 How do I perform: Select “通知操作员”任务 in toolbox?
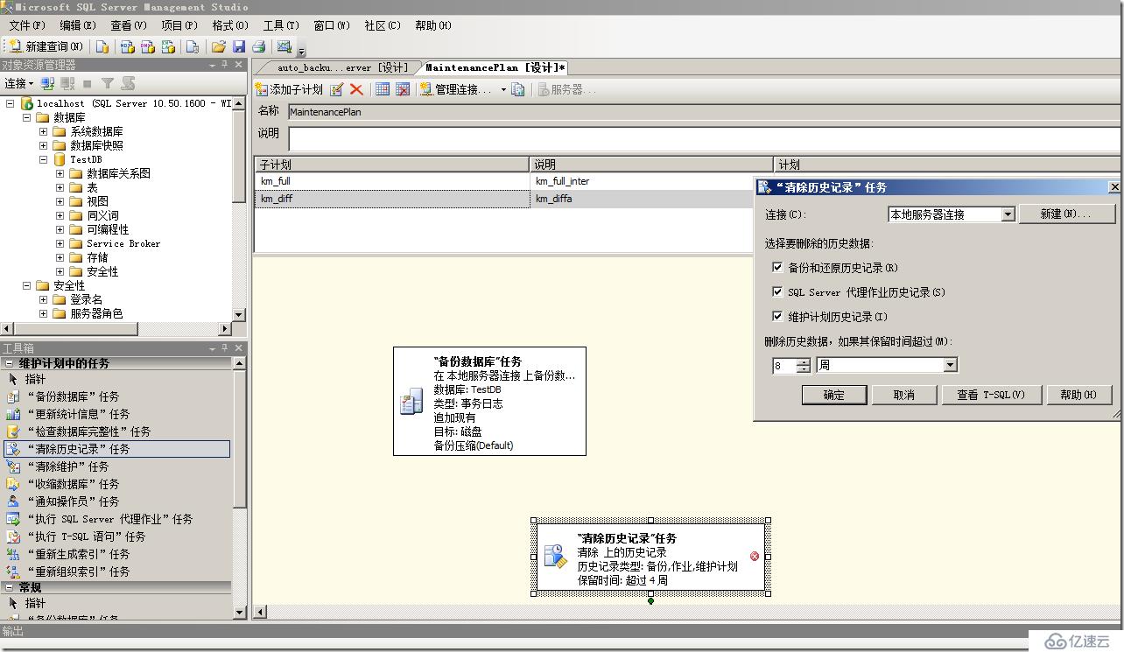pyautogui.click(x=116, y=501)
